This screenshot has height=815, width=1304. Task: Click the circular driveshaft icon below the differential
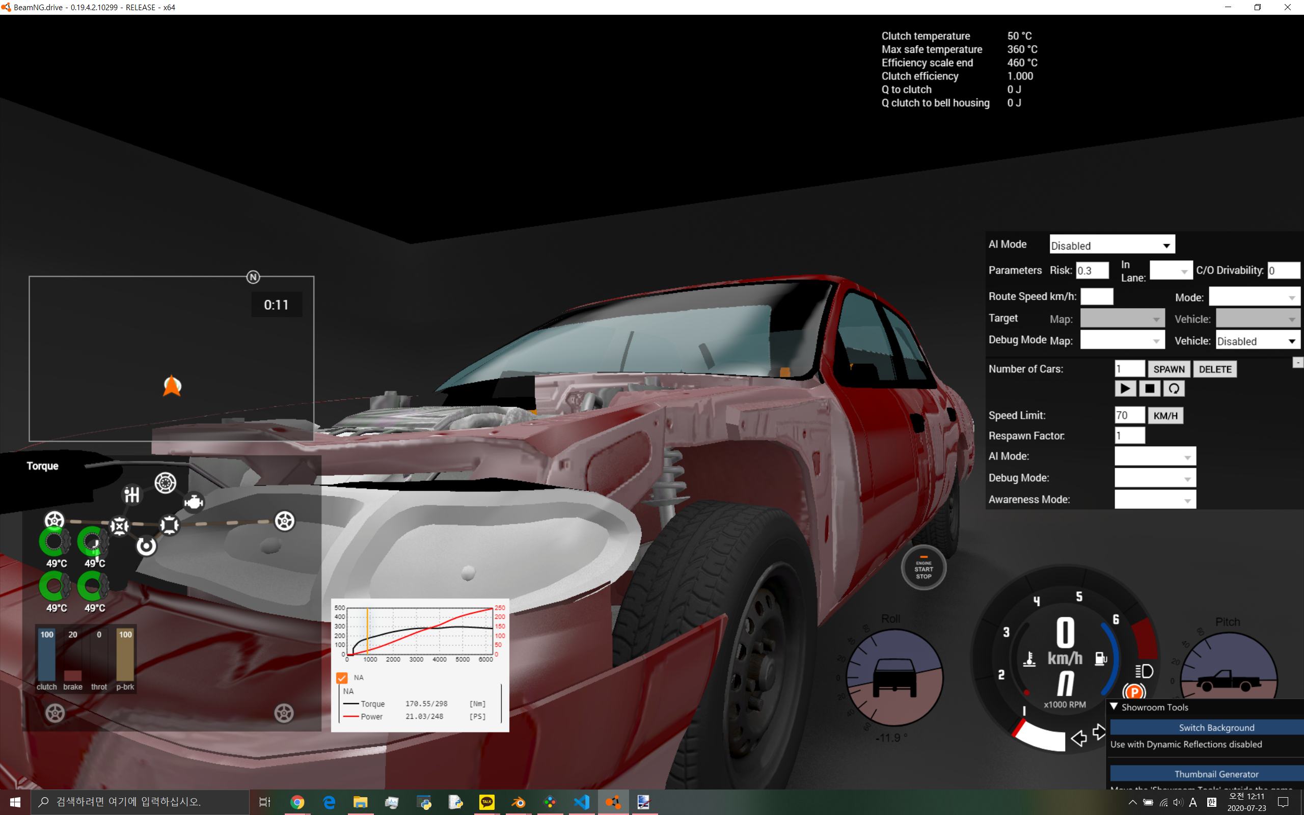click(x=146, y=546)
